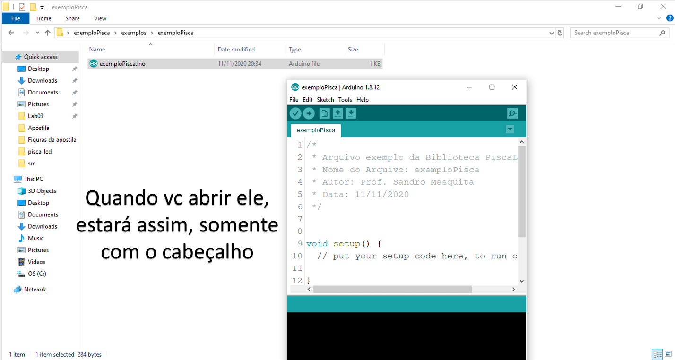Select Network in navigation pane
Image resolution: width=675 pixels, height=360 pixels.
[35, 290]
